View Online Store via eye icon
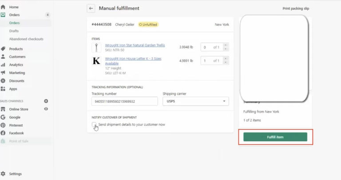This screenshot has width=341, height=180. (46, 109)
